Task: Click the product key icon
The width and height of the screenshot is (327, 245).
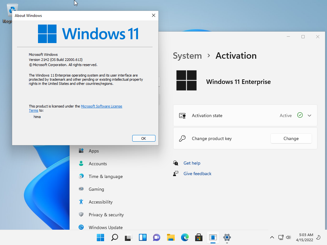Action: click(x=182, y=138)
